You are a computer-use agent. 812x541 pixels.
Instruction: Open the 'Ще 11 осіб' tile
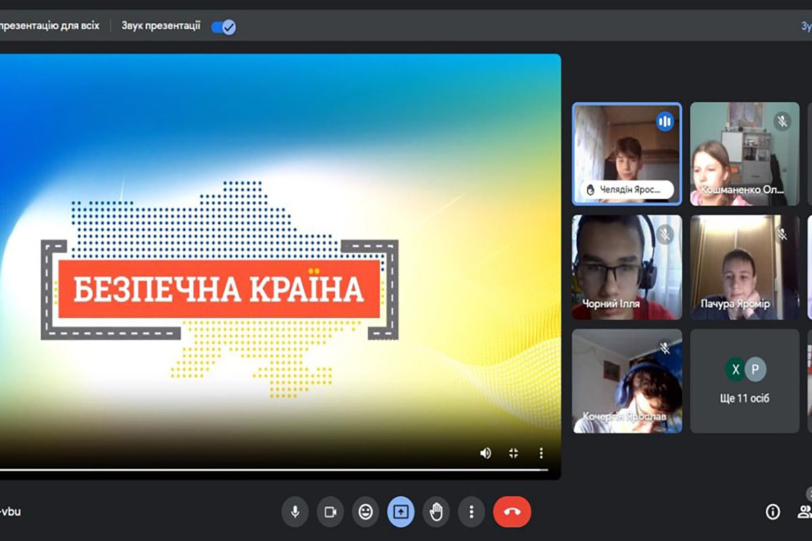(x=744, y=381)
